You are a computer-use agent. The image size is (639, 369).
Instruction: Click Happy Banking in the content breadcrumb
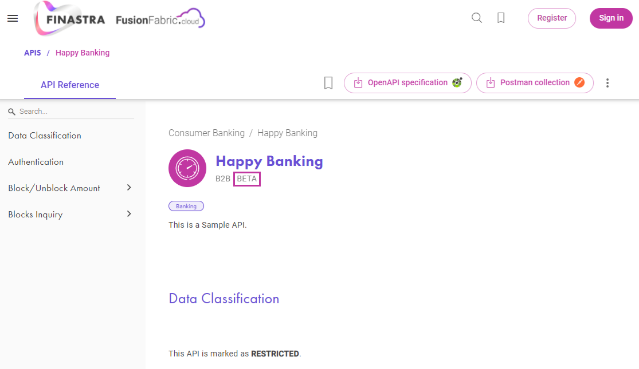tap(287, 133)
